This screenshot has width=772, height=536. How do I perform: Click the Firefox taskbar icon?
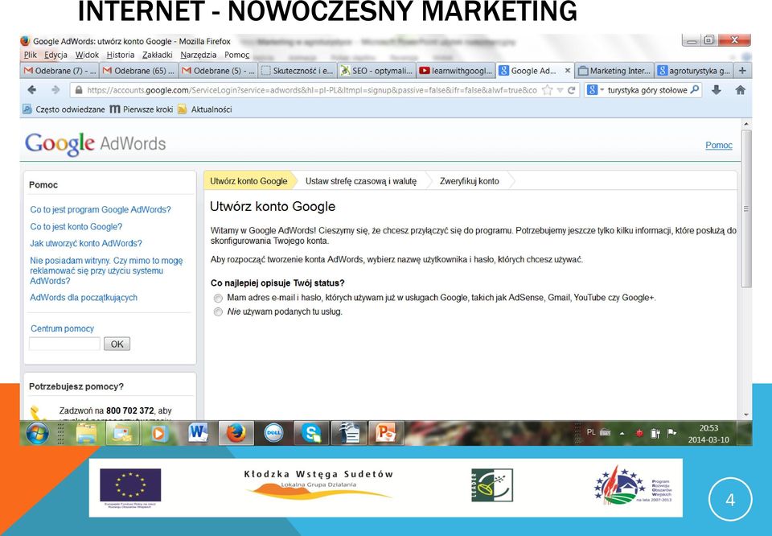(x=236, y=434)
